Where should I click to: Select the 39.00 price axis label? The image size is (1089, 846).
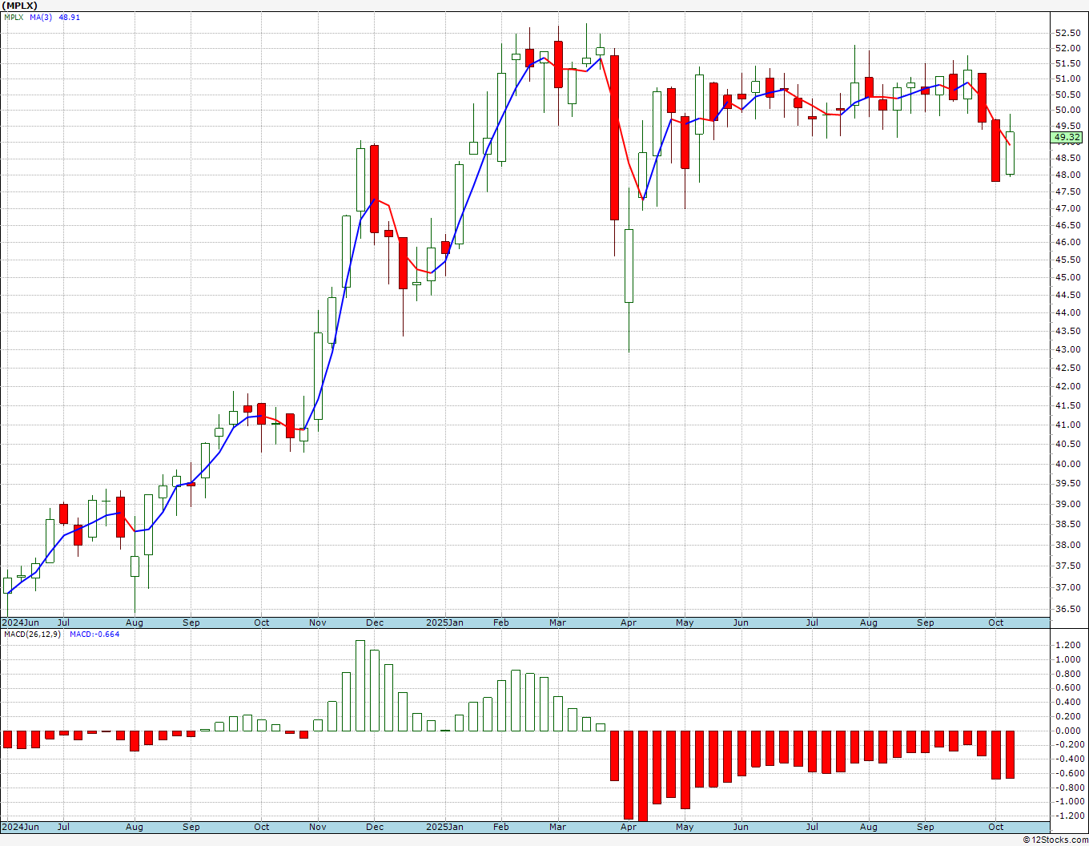1067,504
